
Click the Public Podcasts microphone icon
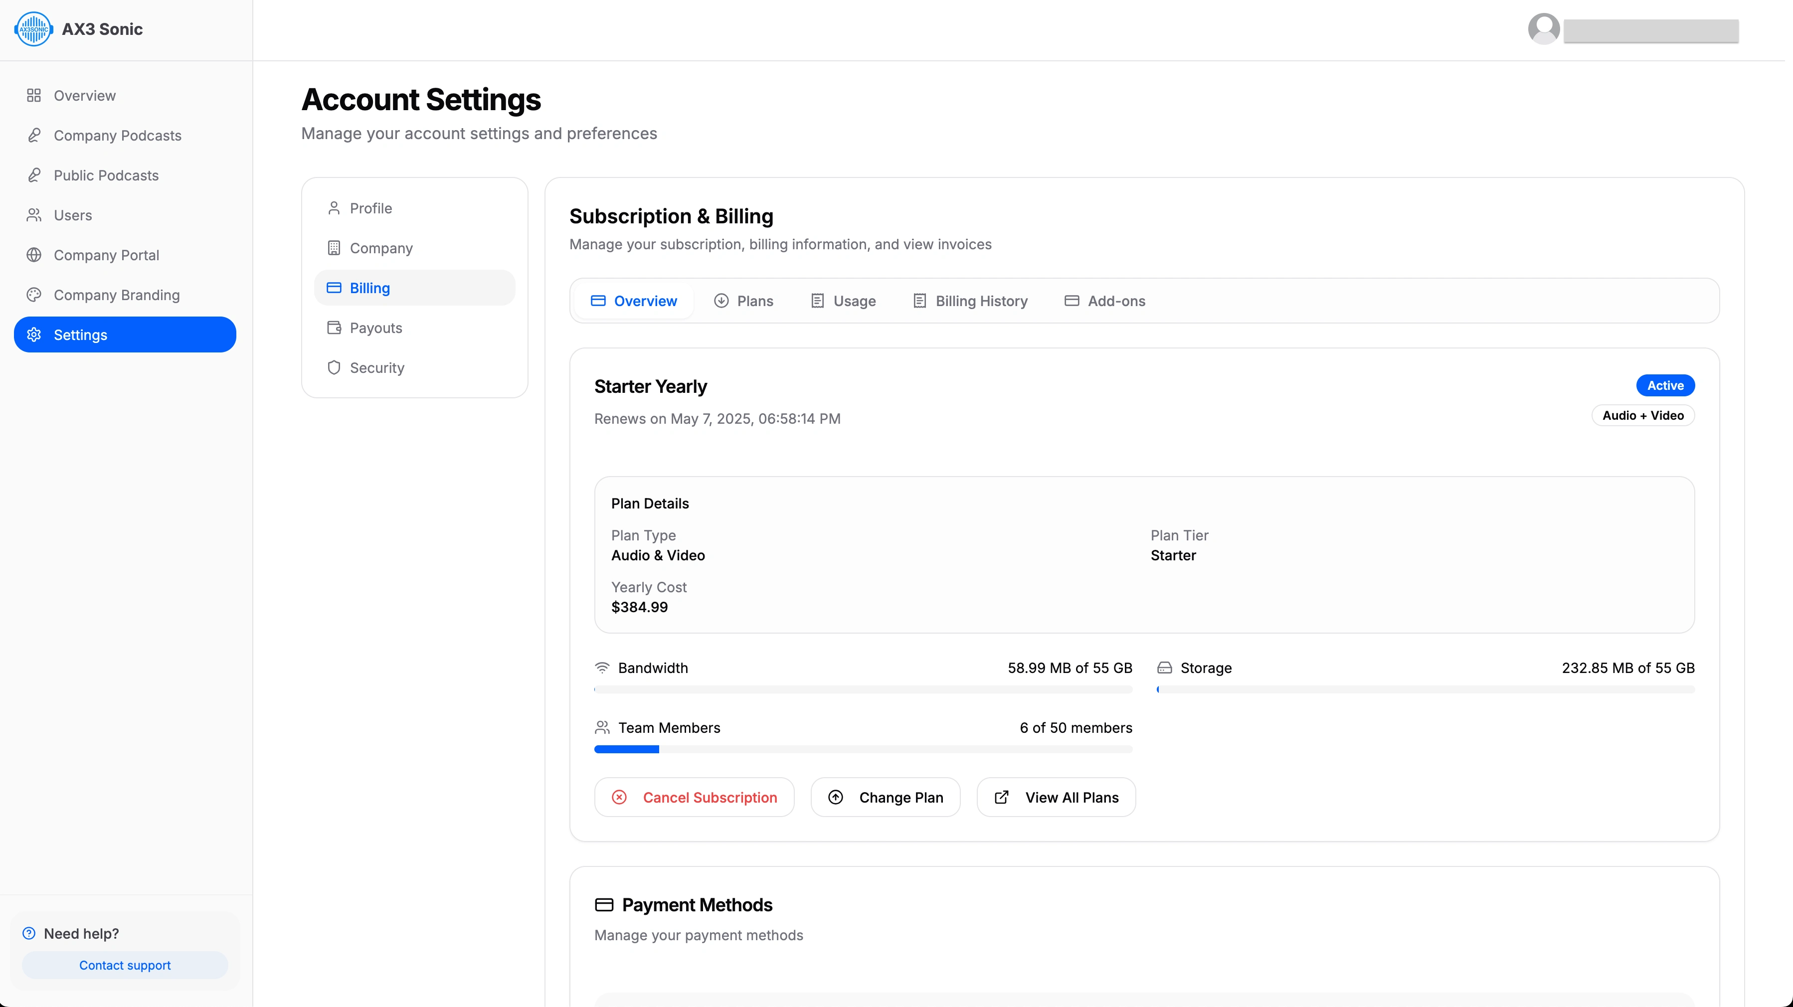click(33, 174)
